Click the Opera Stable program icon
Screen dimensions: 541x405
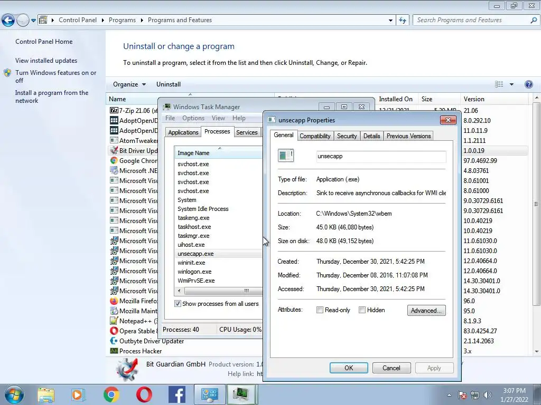[x=114, y=331]
